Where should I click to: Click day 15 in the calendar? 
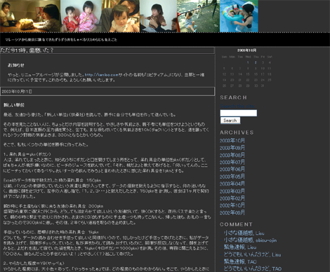coord(248,74)
